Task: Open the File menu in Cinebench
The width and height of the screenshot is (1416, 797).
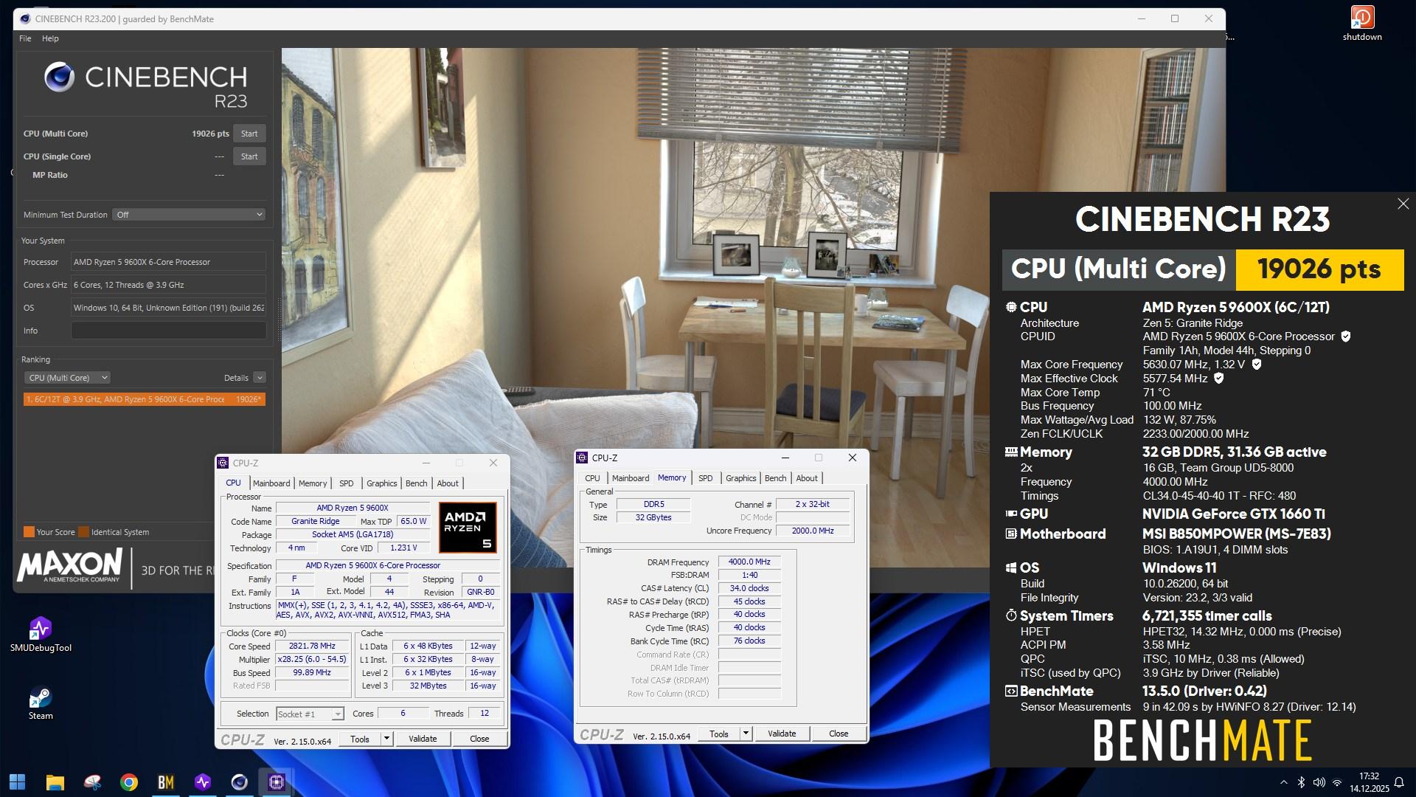Action: click(x=25, y=38)
